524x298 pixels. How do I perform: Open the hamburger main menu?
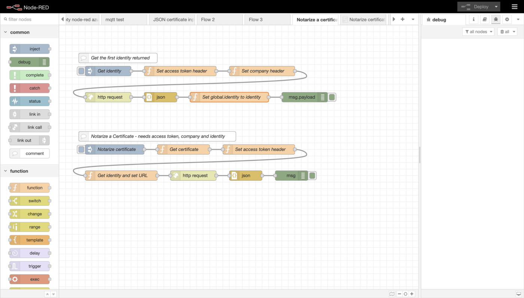pyautogui.click(x=515, y=7)
